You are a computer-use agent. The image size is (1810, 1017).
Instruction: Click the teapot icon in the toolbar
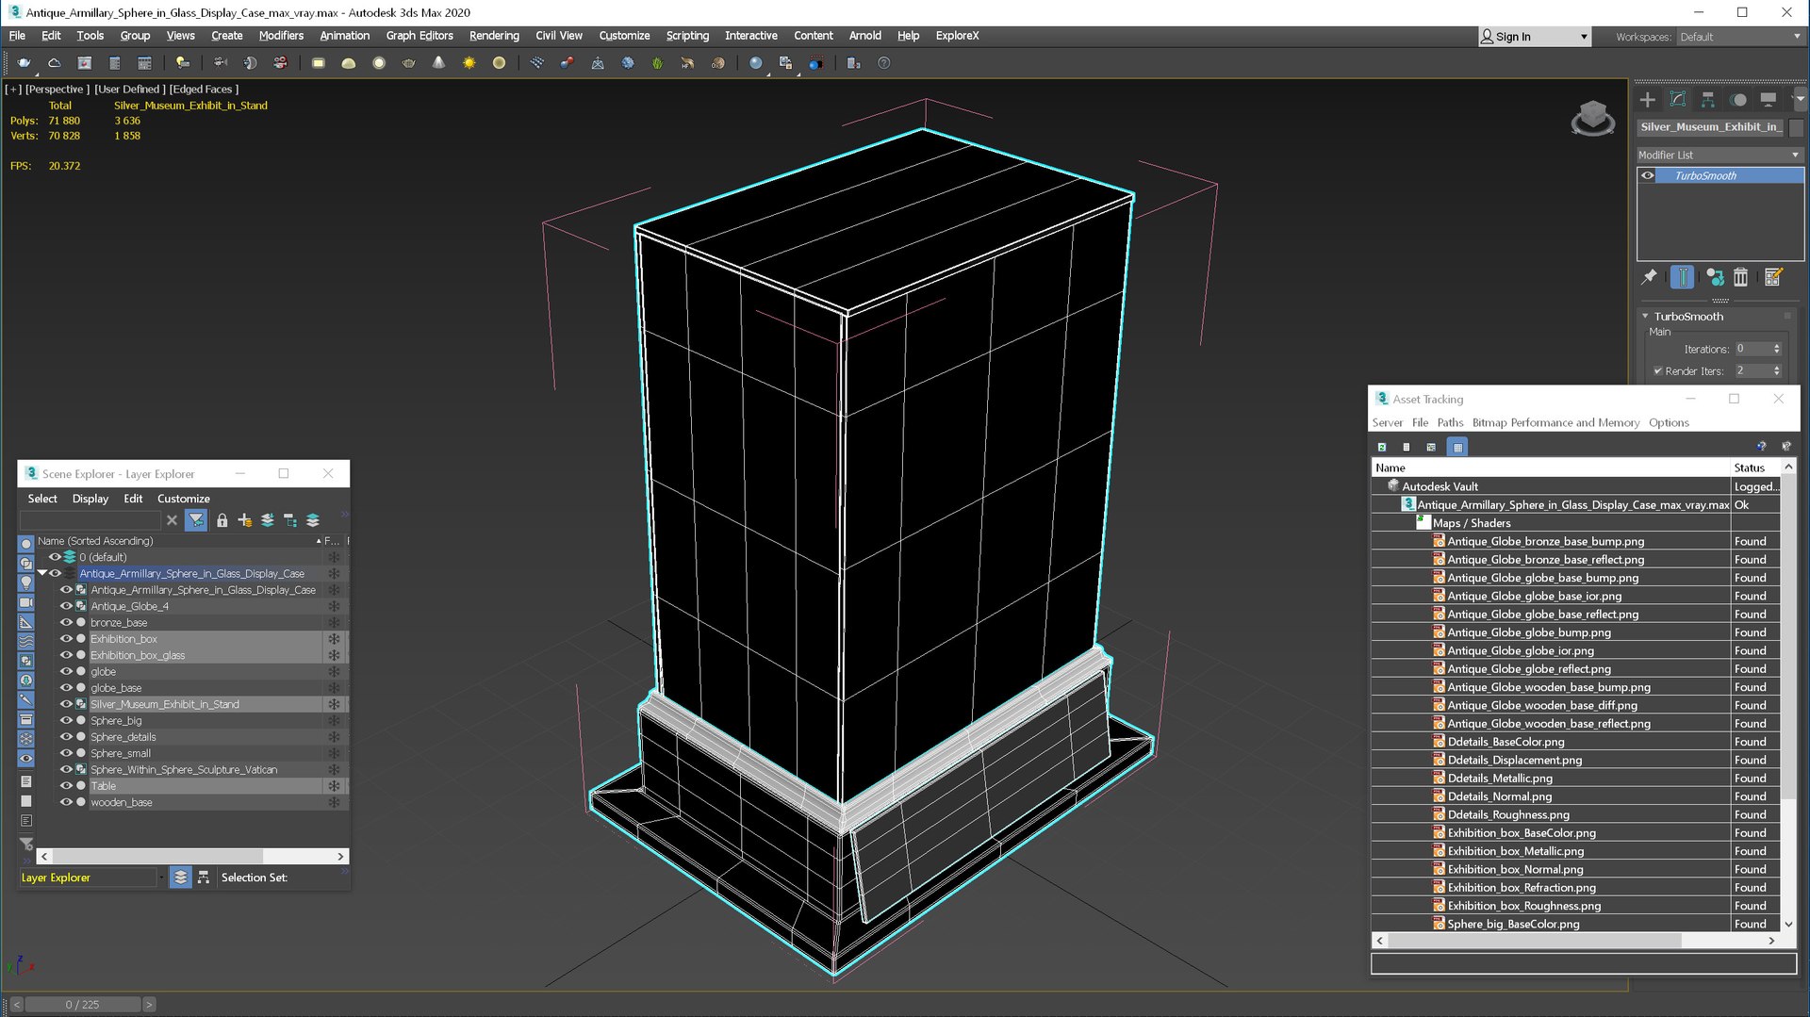click(x=24, y=63)
